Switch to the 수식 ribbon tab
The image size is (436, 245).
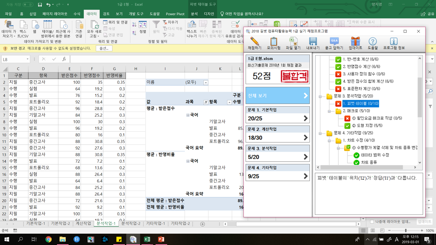point(77,14)
